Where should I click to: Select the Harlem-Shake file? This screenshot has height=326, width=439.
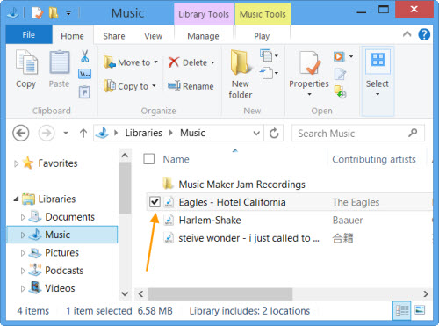click(x=210, y=220)
